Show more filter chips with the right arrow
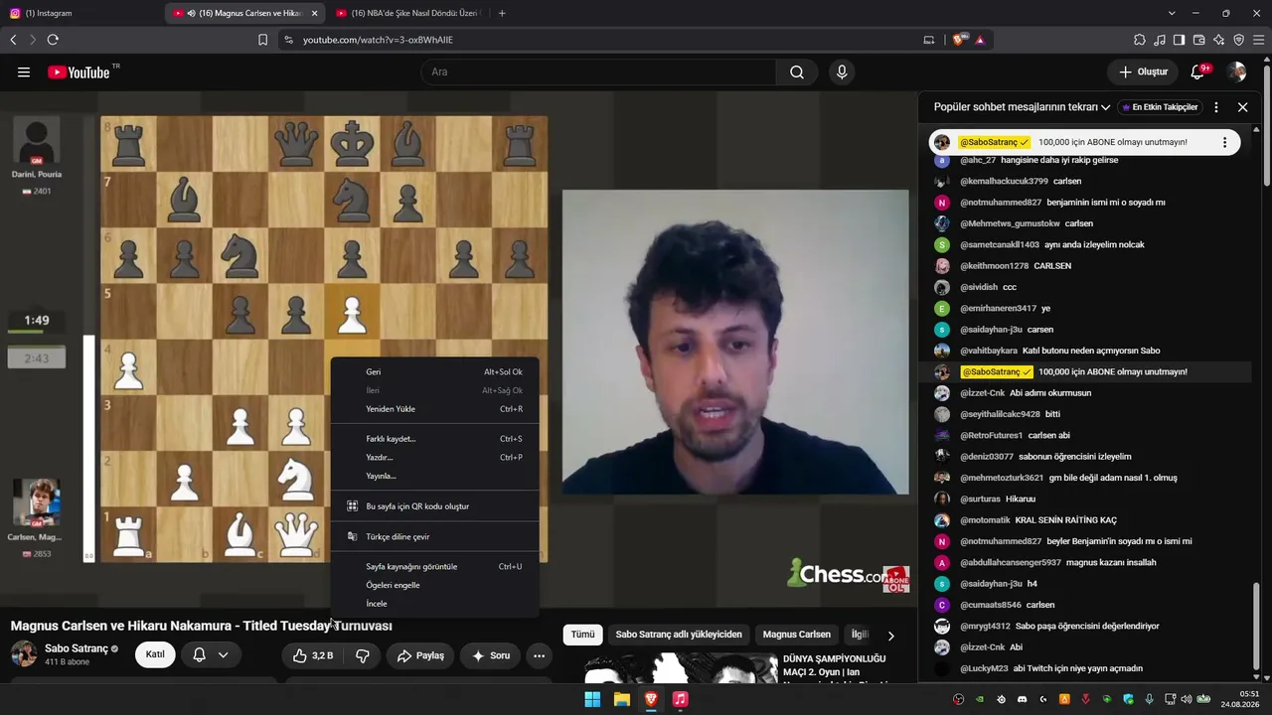1272x715 pixels. coord(890,636)
